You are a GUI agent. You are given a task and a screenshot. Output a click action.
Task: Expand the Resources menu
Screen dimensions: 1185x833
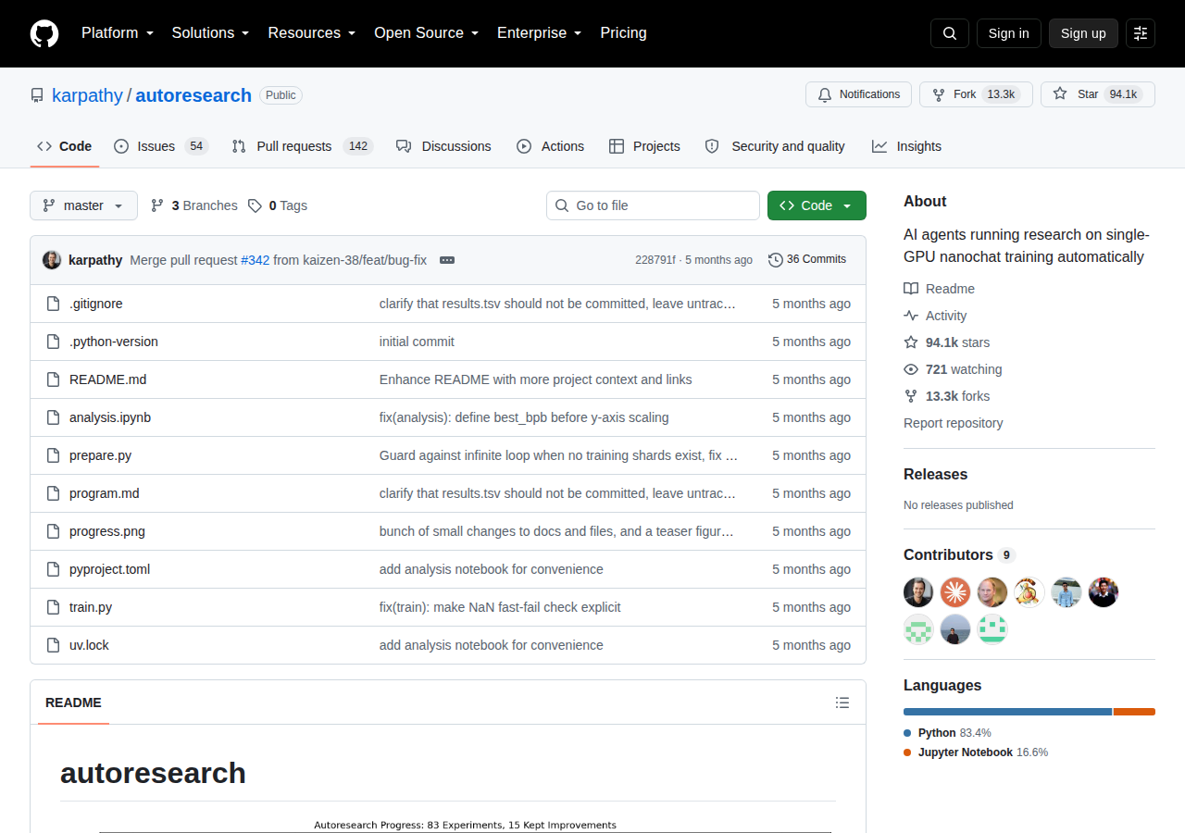[x=312, y=32]
